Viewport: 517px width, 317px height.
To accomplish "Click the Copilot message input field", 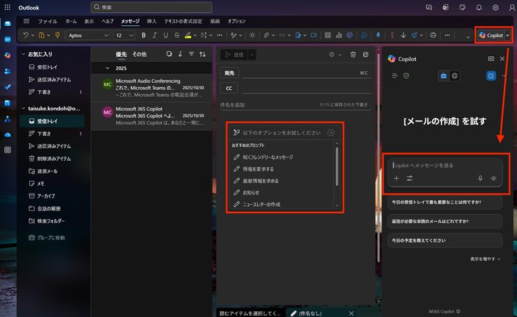I will point(439,165).
